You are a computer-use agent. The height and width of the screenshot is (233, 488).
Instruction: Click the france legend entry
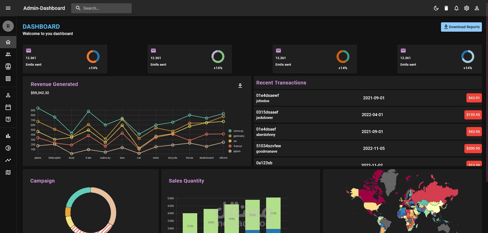pos(235,146)
